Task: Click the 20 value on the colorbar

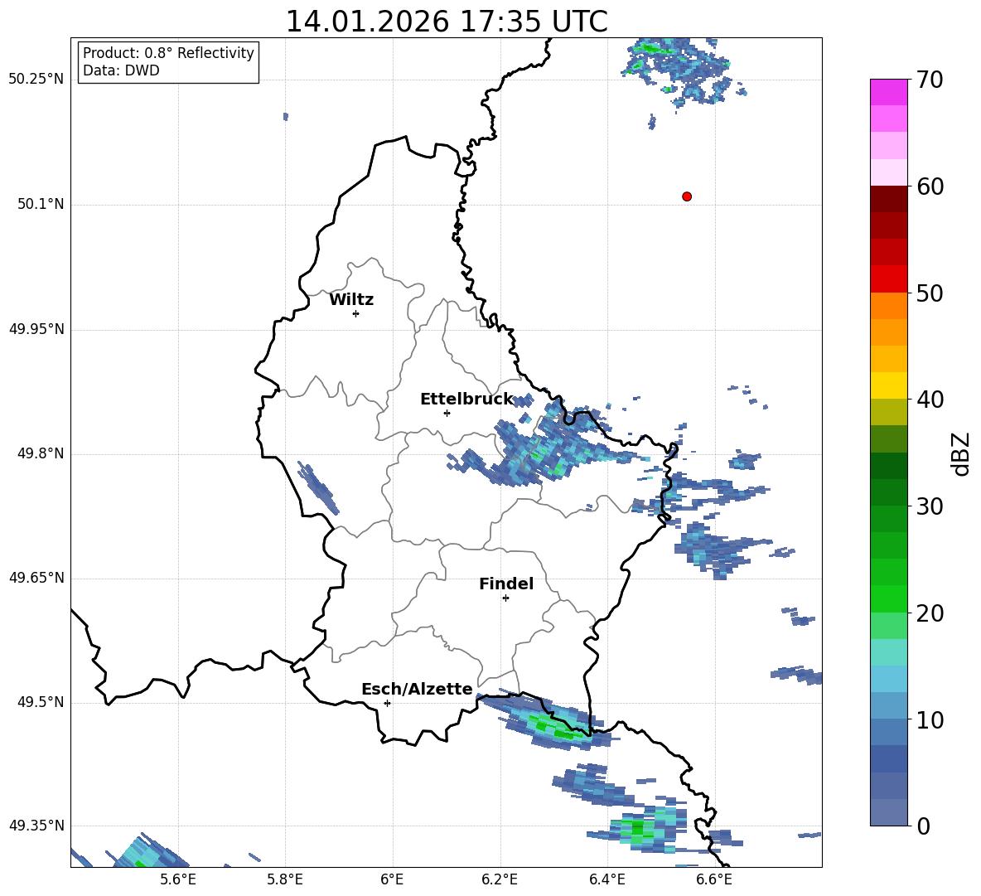Action: tap(930, 613)
